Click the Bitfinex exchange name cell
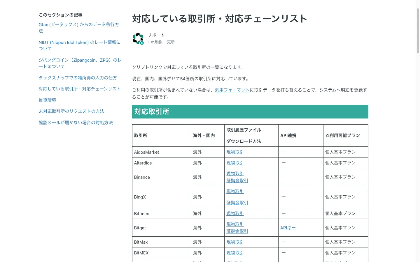 [x=162, y=213]
